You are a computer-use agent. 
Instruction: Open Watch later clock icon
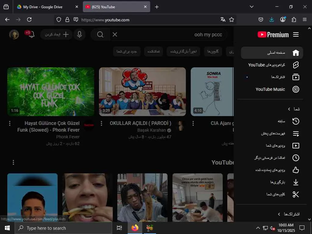[296, 158]
